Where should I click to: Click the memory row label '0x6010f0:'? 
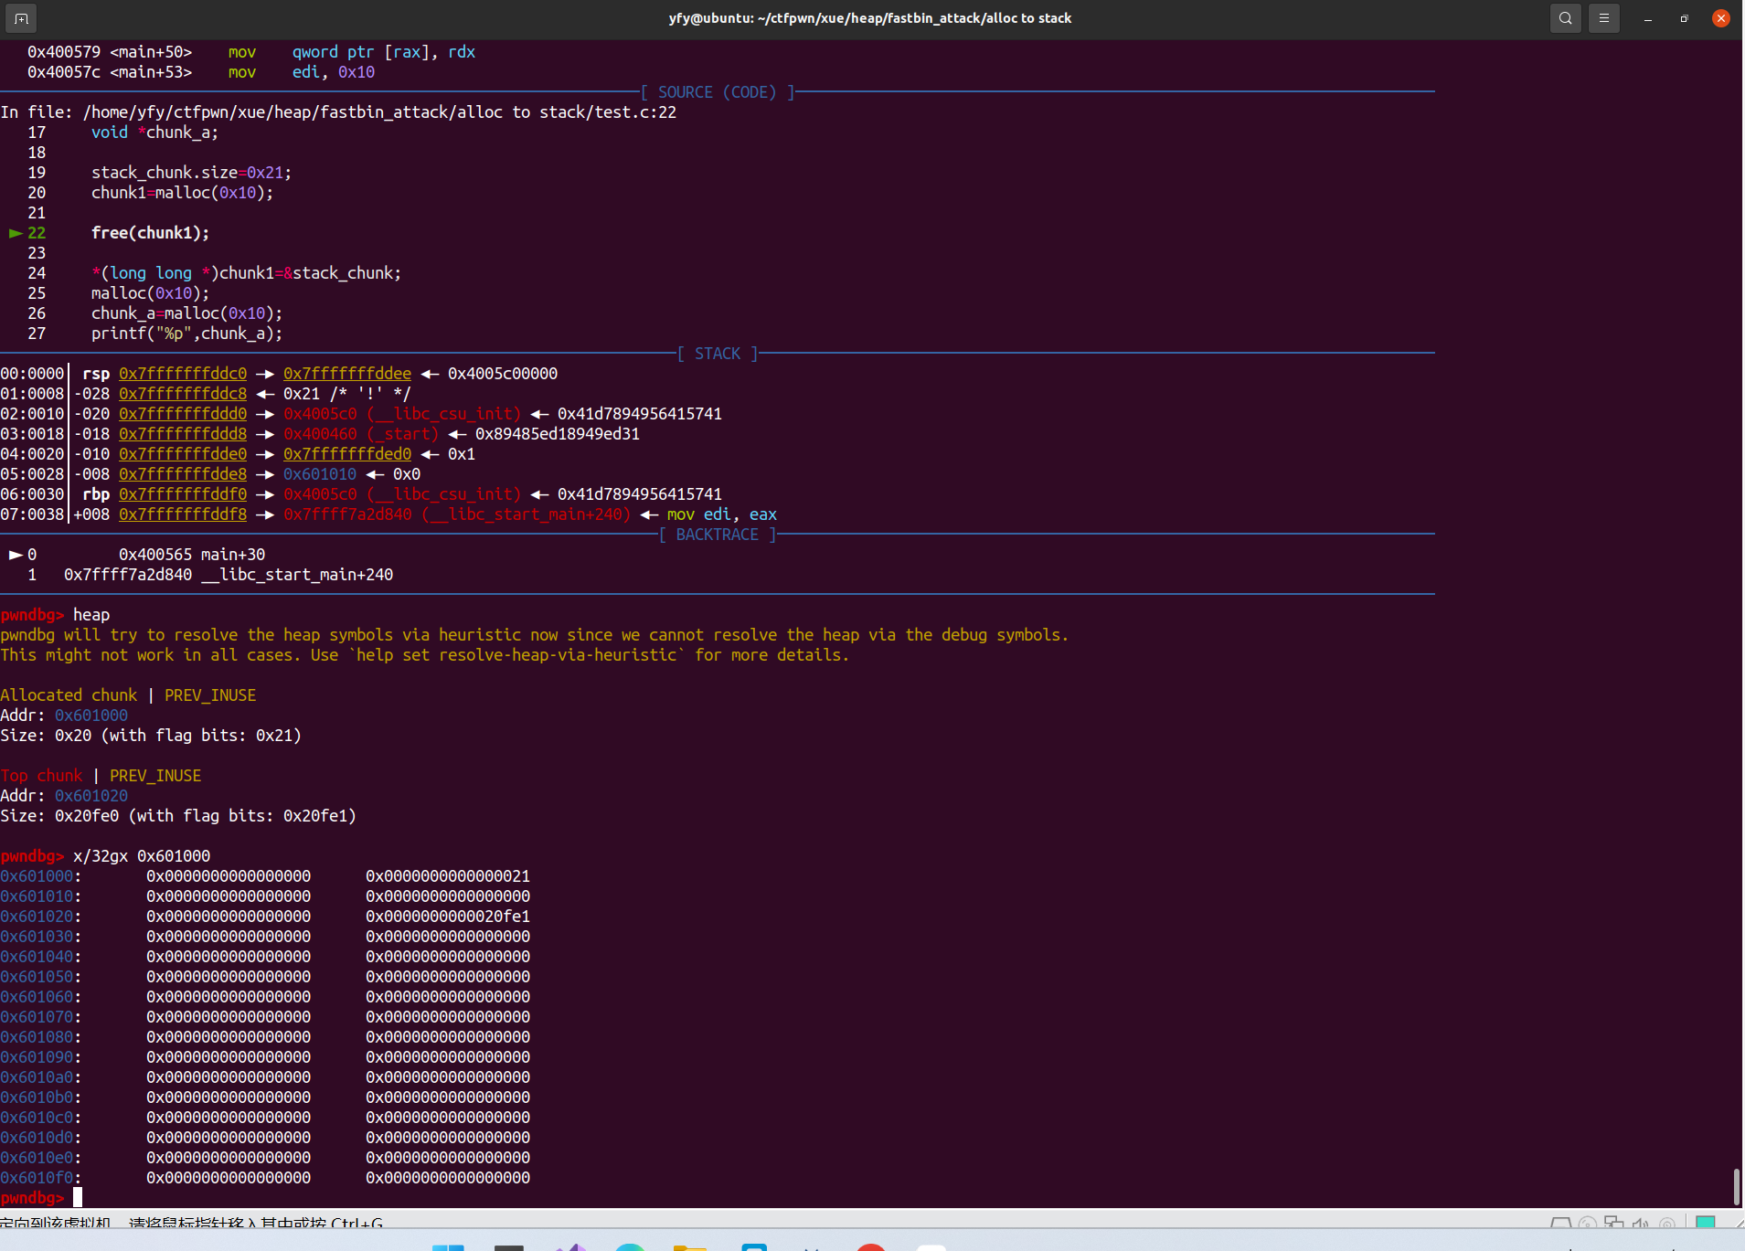[x=41, y=1178]
